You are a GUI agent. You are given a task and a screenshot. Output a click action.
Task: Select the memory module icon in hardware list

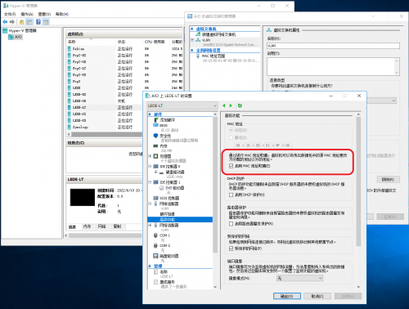pos(155,146)
